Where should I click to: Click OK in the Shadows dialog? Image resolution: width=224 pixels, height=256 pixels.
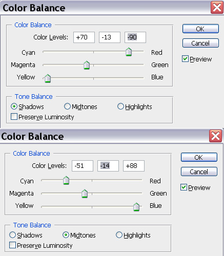click(200, 29)
